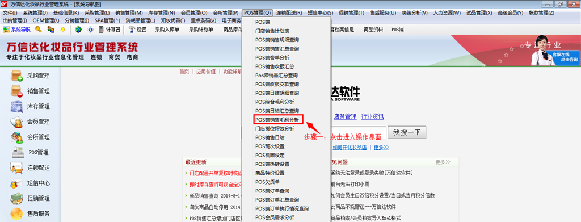Click the yellow bell icon in toolbar
Image resolution: width=581 pixels, height=222 pixels.
[x=62, y=30]
